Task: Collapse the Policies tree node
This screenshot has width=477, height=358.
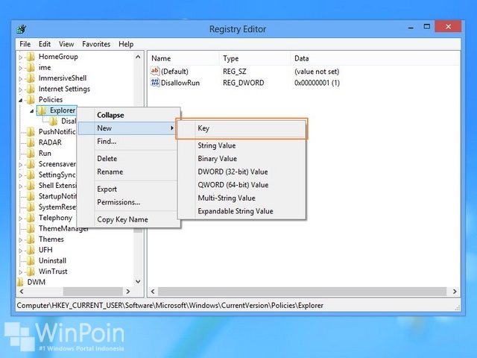Action: [x=20, y=100]
